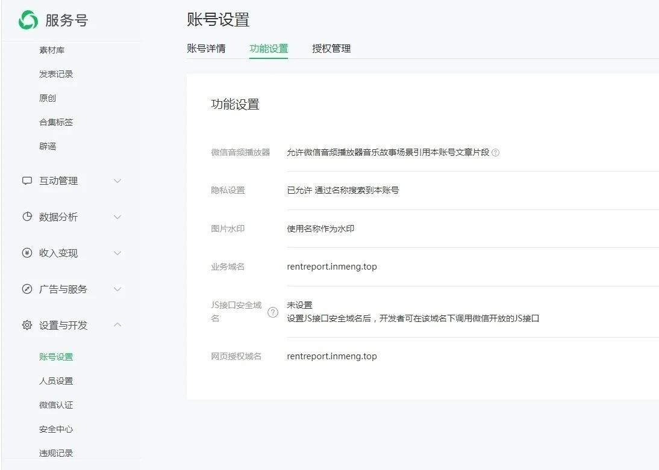Click the 收入变现 yen coin icon
The height and width of the screenshot is (470, 659).
click(x=27, y=253)
